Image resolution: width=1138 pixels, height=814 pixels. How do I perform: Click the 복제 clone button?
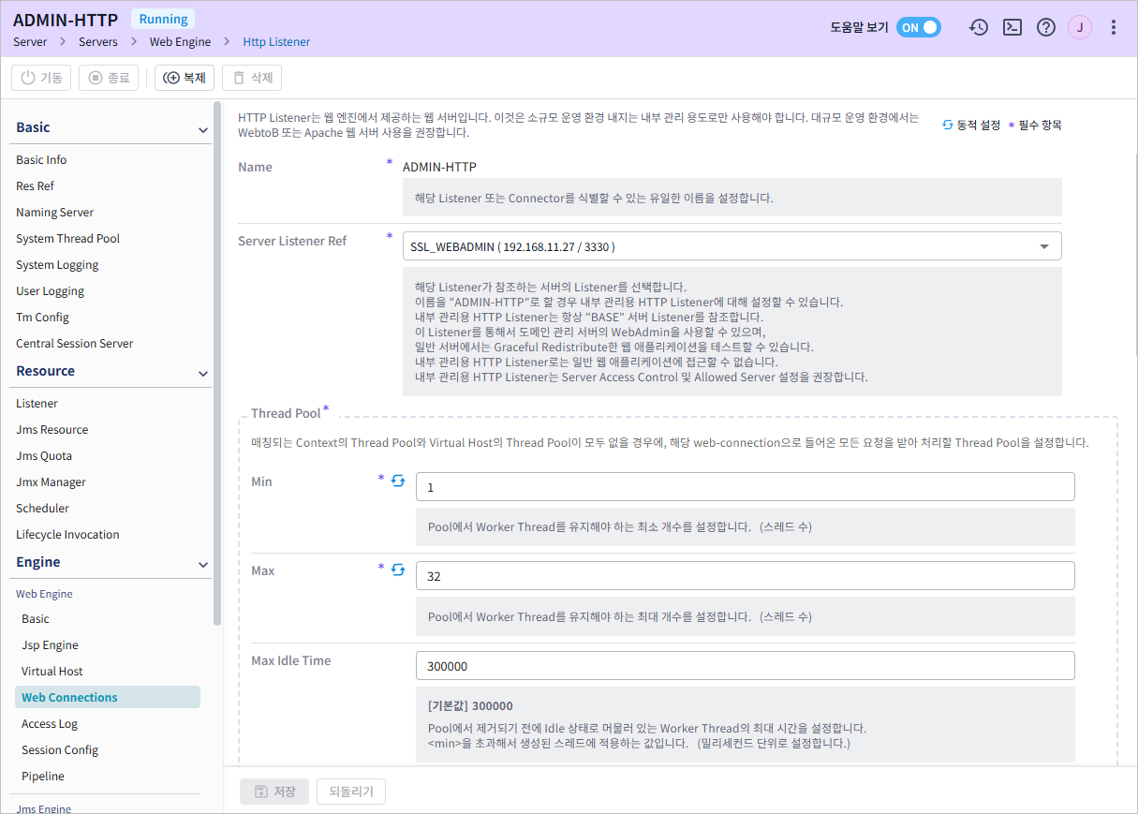[184, 78]
